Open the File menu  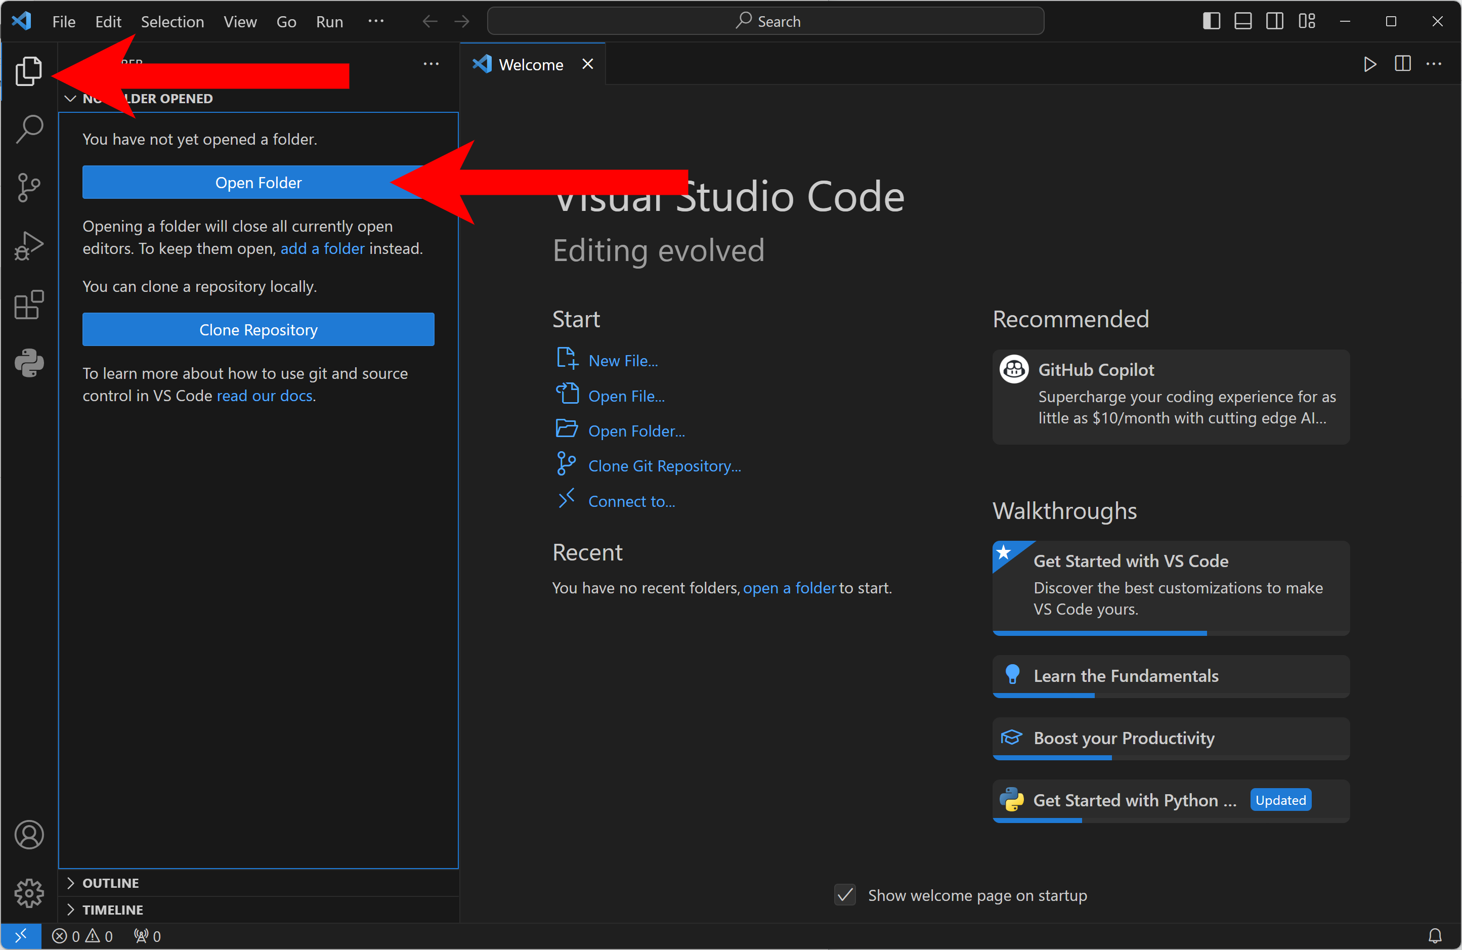tap(64, 21)
